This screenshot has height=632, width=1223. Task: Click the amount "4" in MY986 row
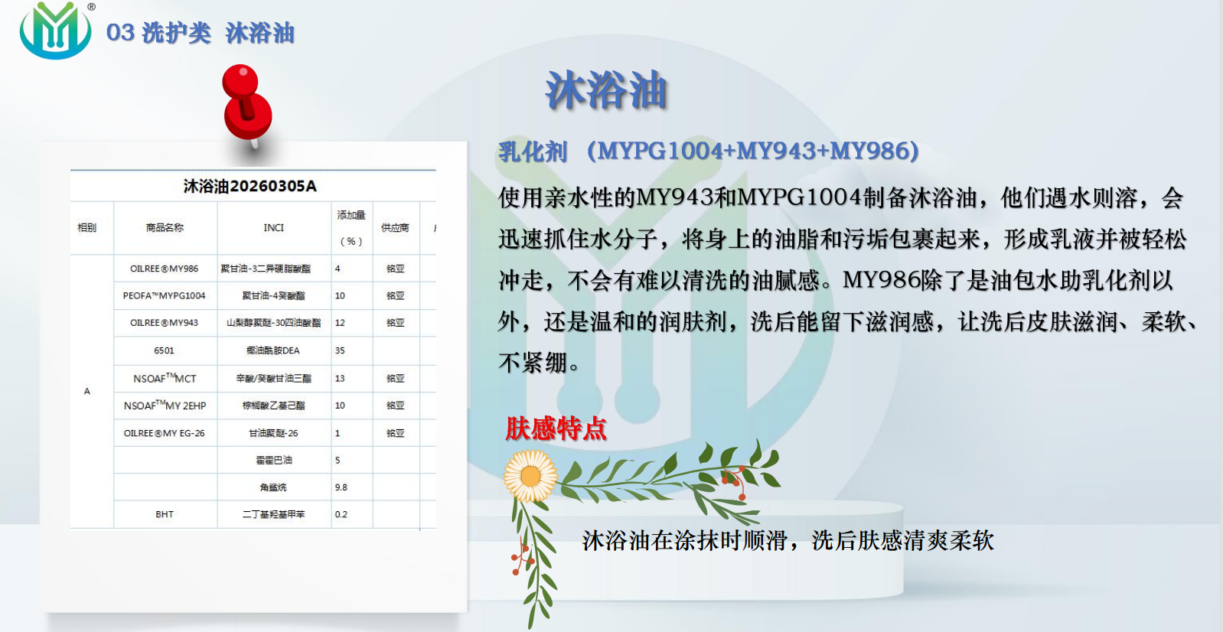coord(338,269)
